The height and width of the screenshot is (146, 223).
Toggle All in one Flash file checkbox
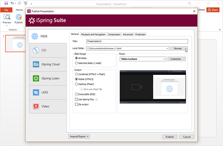82,89
